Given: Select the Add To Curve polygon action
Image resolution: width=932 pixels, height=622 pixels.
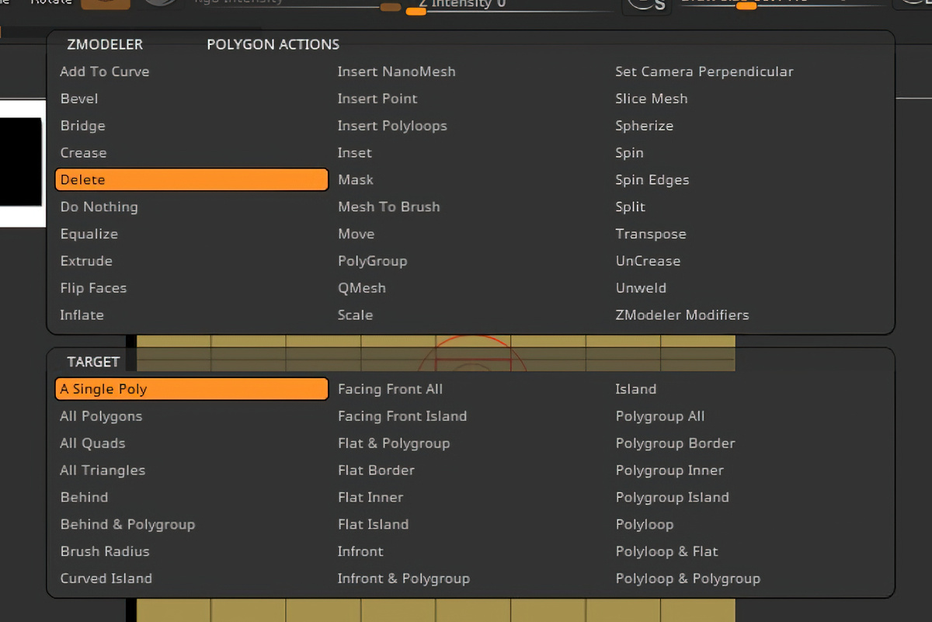Looking at the screenshot, I should [105, 71].
